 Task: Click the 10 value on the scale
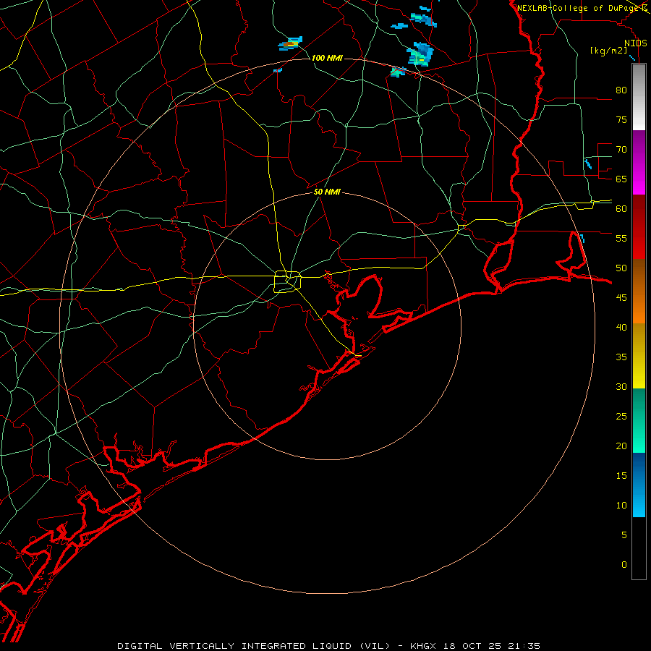pyautogui.click(x=621, y=506)
